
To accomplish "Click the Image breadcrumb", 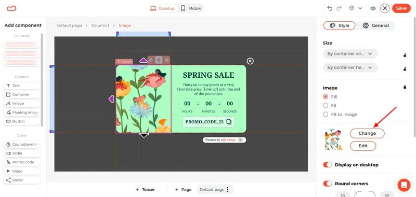I will pyautogui.click(x=125, y=25).
